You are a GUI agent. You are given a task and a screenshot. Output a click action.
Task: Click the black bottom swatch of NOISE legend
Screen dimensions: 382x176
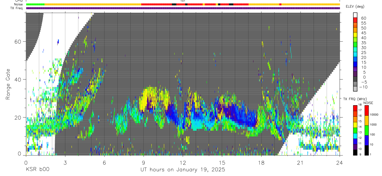(x=366, y=150)
